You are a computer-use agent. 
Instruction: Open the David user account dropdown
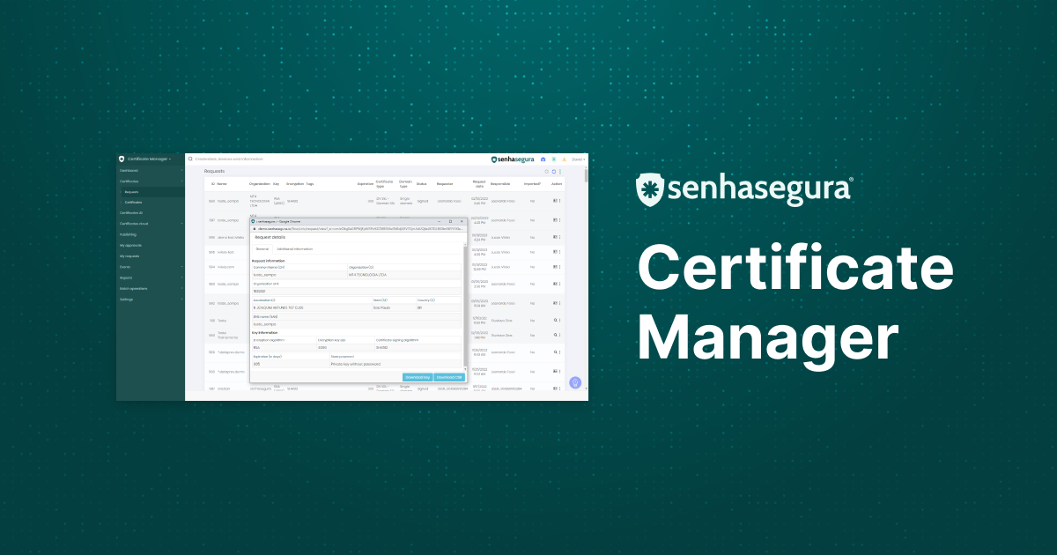point(576,159)
